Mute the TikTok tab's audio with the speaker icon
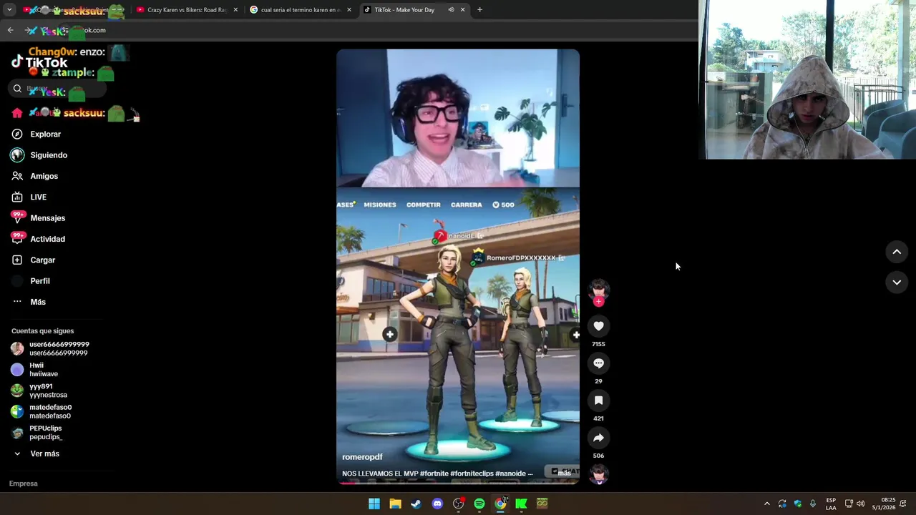Screen dimensions: 916x515 (x=451, y=10)
